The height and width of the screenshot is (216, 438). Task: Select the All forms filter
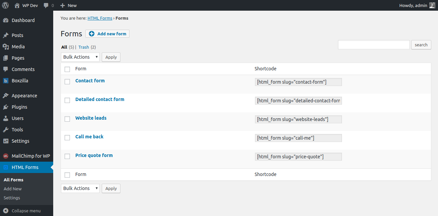tap(64, 47)
